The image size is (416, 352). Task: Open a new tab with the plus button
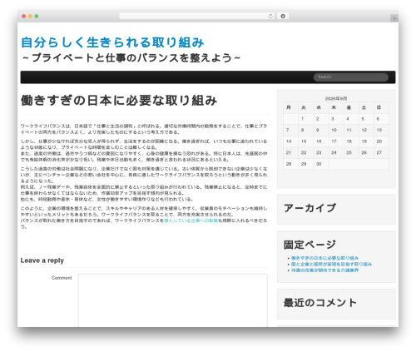click(x=394, y=18)
